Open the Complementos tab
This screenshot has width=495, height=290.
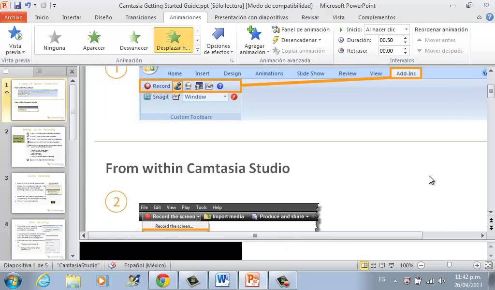pyautogui.click(x=377, y=17)
